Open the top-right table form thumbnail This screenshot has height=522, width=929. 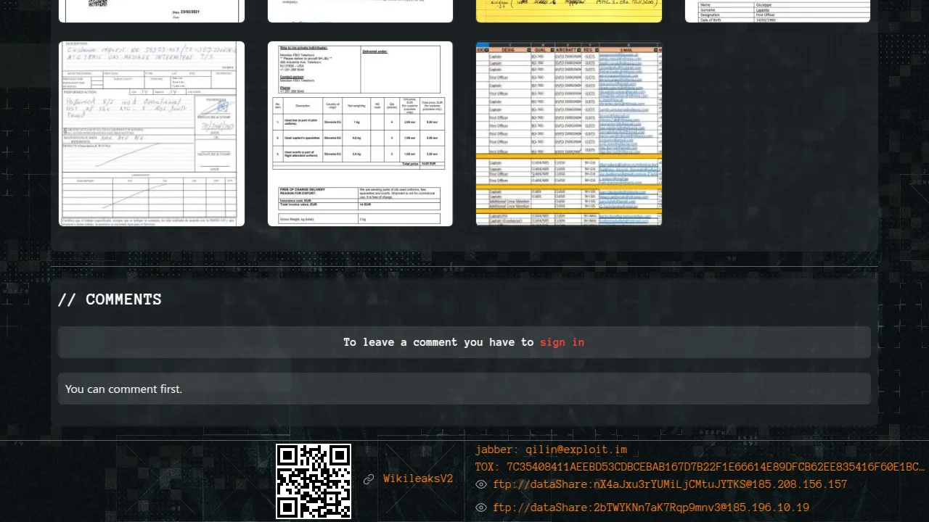point(777,10)
